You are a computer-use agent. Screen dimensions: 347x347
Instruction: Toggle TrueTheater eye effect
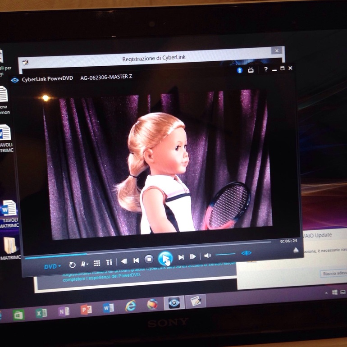246,253
